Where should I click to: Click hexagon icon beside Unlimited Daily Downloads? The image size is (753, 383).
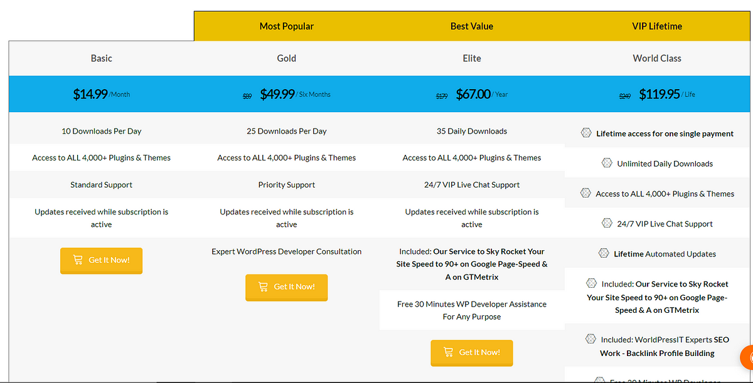click(607, 163)
